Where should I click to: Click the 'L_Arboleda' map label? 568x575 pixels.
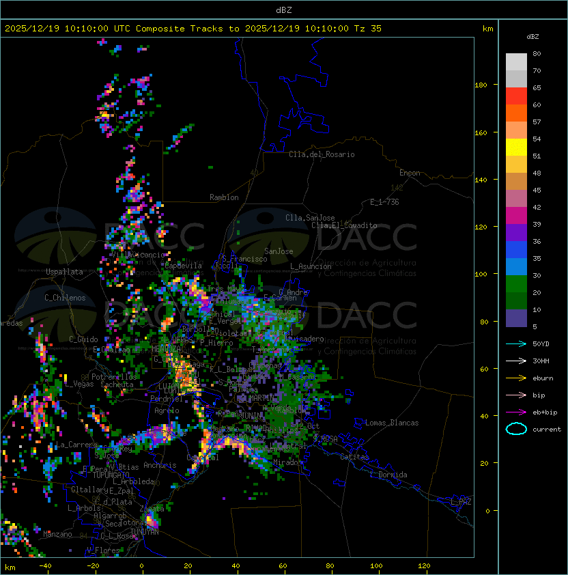point(134,481)
